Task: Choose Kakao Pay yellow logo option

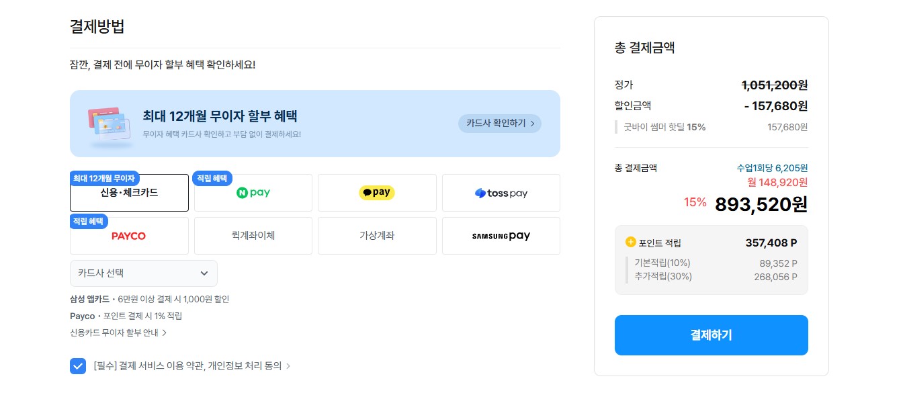Action: click(377, 193)
